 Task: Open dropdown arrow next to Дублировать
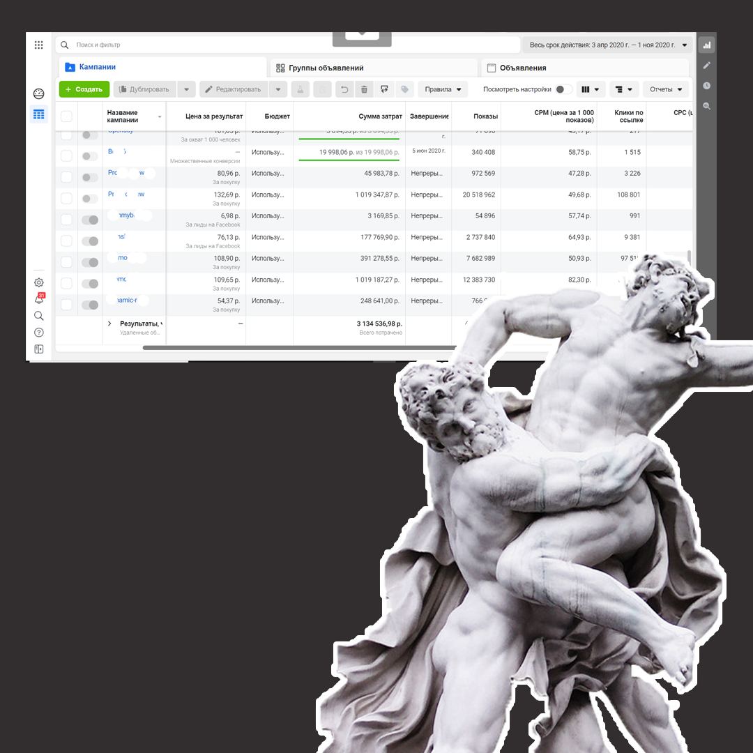pos(186,89)
